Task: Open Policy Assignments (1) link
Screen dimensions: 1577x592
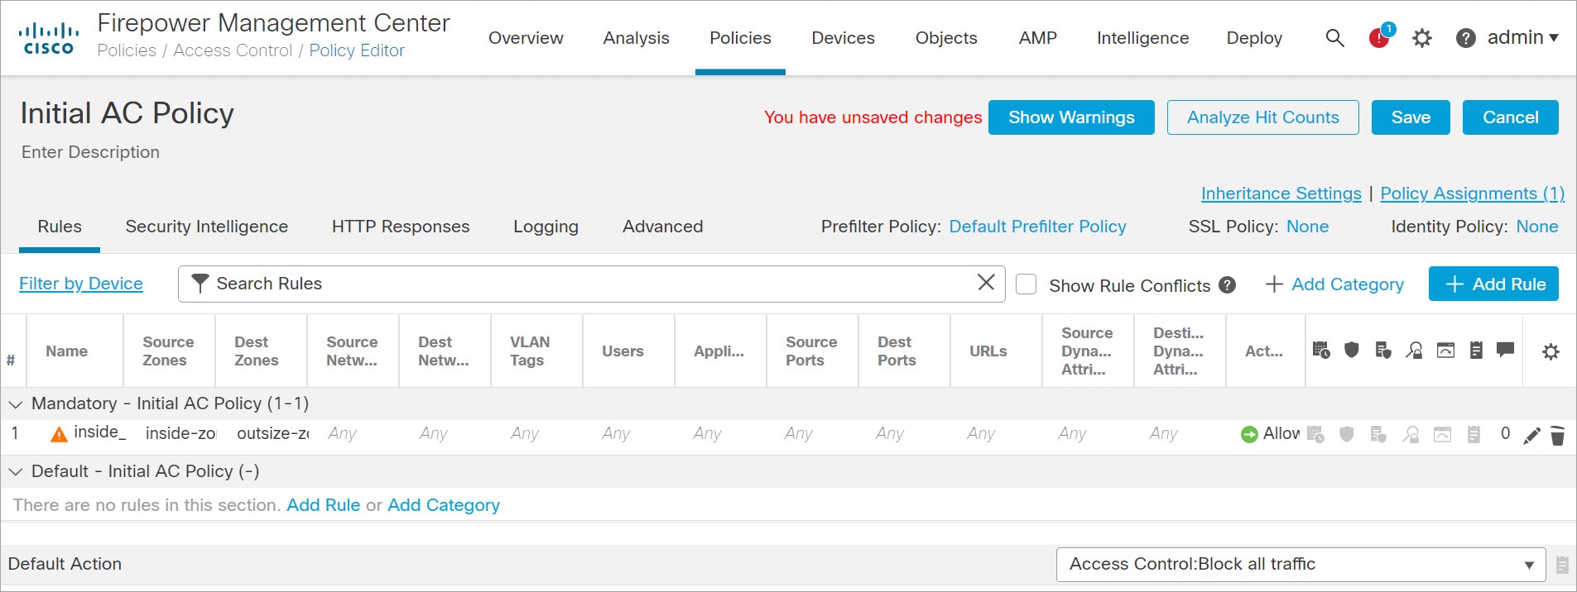Action: point(1472,193)
